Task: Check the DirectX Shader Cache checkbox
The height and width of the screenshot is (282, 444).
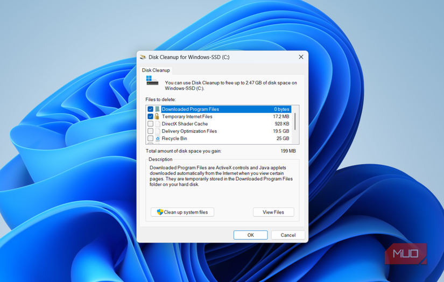Action: (x=150, y=124)
